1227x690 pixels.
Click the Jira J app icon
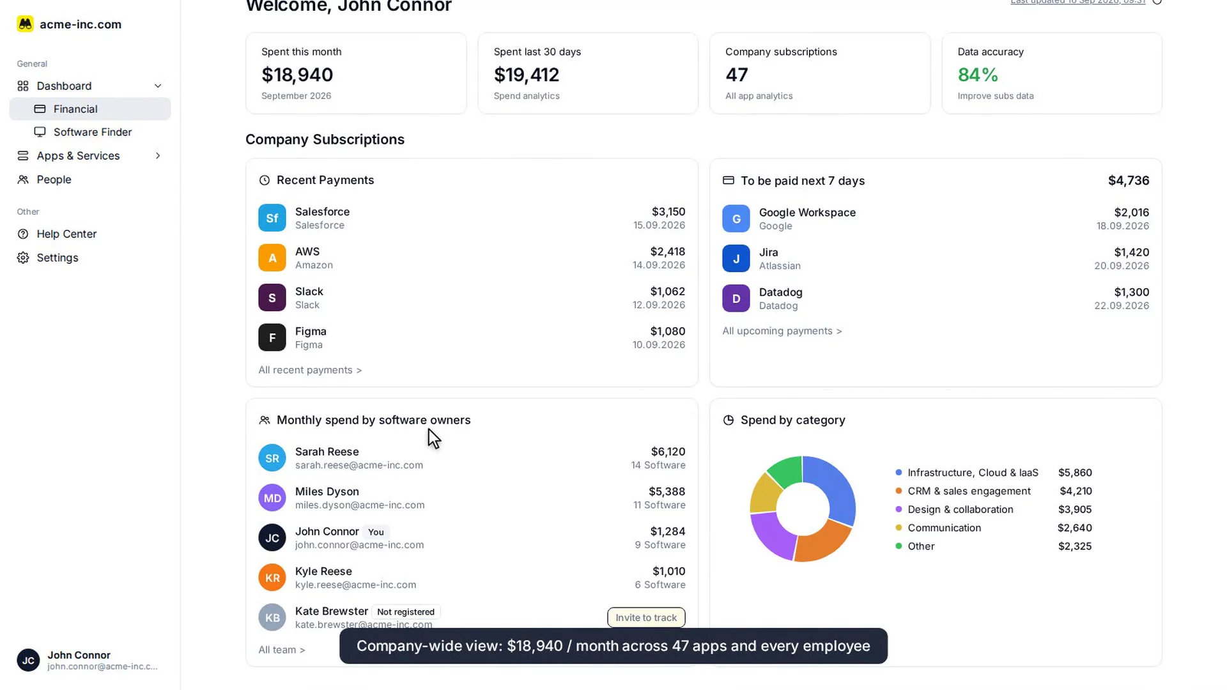pos(736,258)
